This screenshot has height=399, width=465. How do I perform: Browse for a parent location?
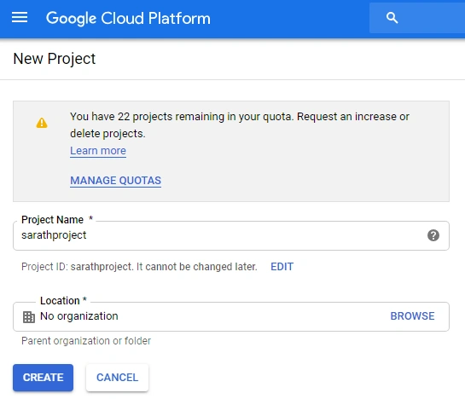(x=412, y=316)
